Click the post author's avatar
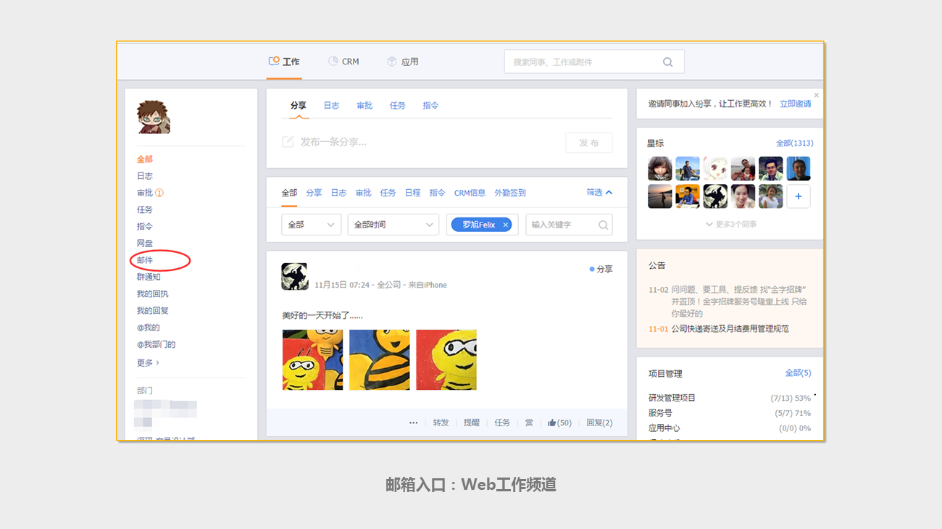The height and width of the screenshot is (529, 942). (295, 277)
